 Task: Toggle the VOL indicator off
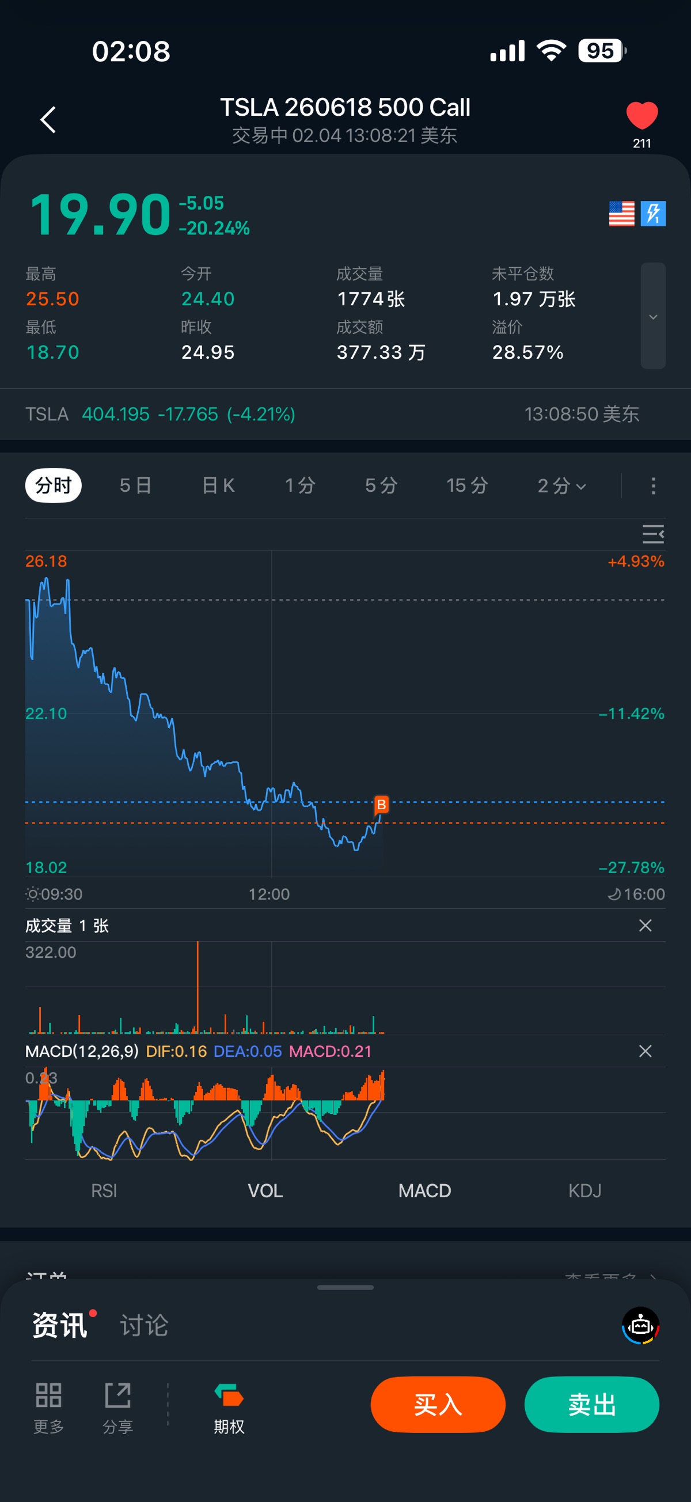(265, 1190)
